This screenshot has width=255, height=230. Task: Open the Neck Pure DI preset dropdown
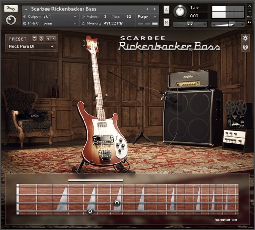(x=32, y=47)
